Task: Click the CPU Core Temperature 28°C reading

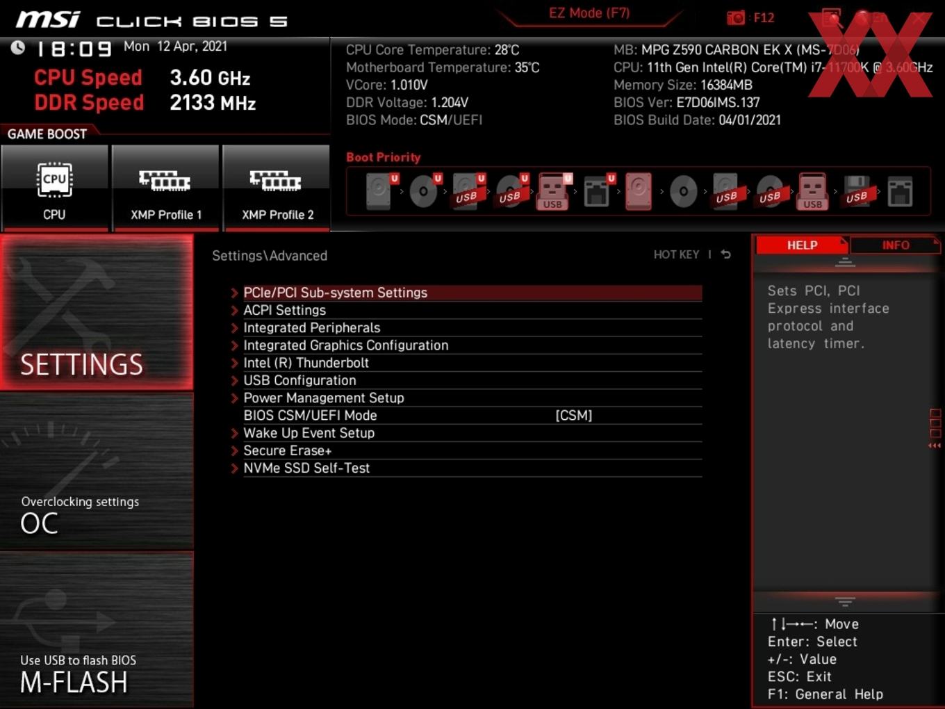Action: tap(432, 50)
